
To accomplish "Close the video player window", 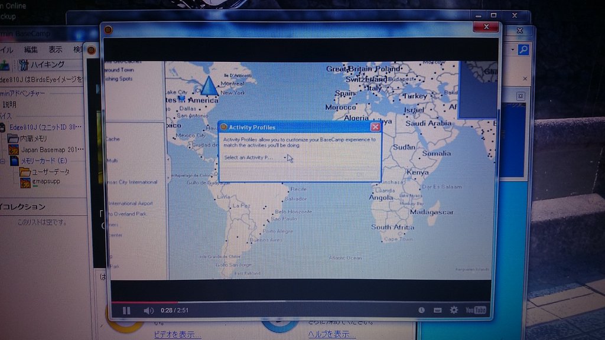I will coord(486,27).
